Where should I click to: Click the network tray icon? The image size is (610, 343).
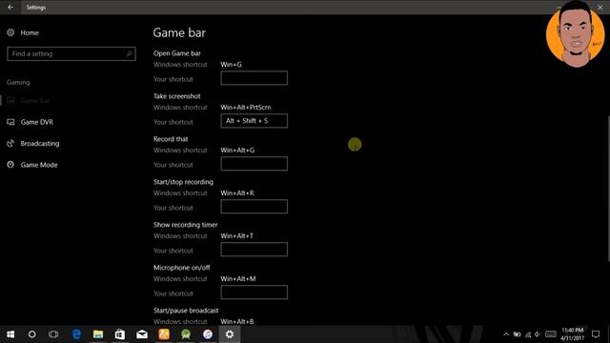pos(528,334)
